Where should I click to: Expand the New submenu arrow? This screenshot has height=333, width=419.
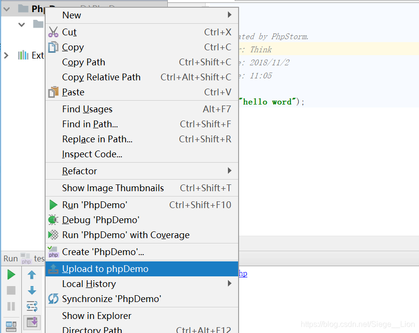(229, 15)
